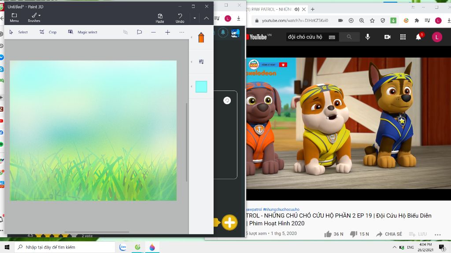This screenshot has height=253, width=451.
Task: Search by voice with microphone icon
Action: [x=368, y=37]
